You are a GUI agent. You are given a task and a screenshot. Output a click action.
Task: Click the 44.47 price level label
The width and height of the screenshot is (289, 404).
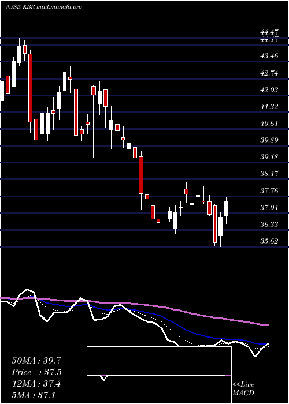pyautogui.click(x=269, y=33)
